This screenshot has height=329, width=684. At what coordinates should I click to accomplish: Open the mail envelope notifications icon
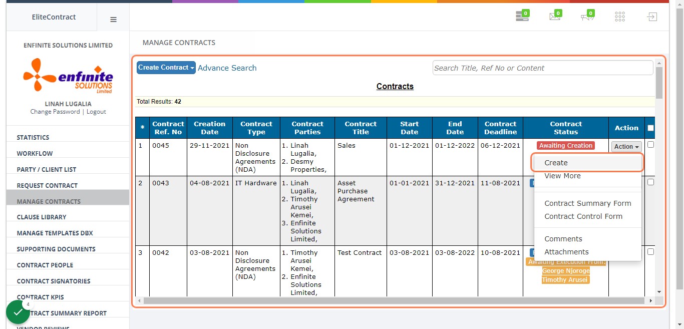(555, 16)
